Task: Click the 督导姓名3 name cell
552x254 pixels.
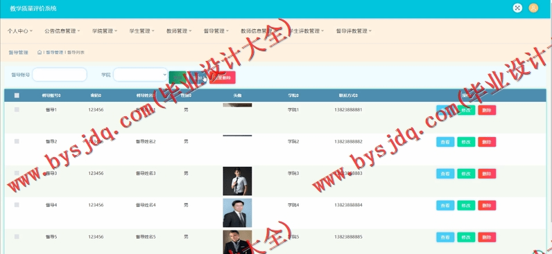Action: 146,173
